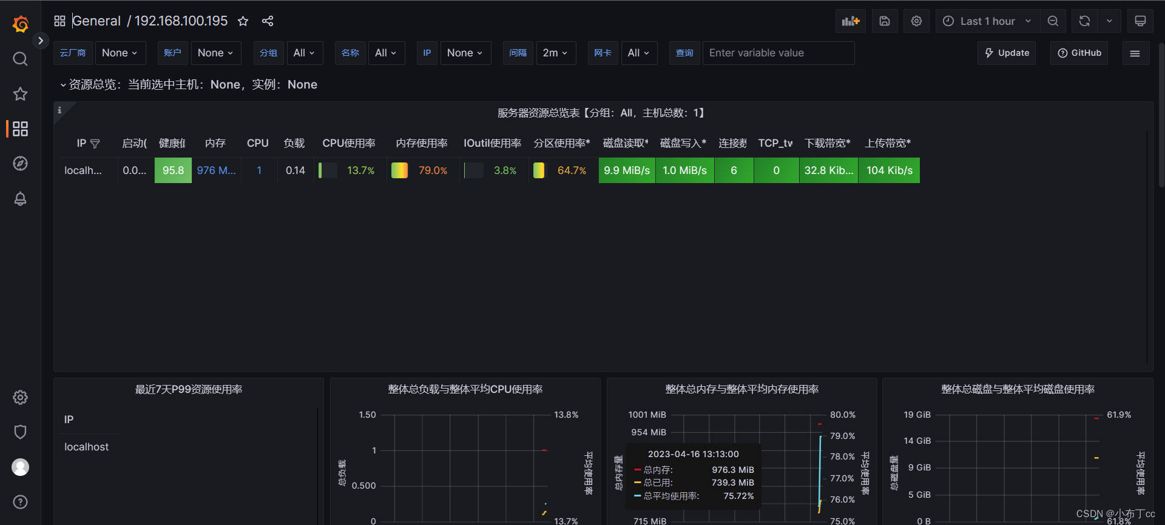Sort by the 上传带宽* column header
Image resolution: width=1165 pixels, height=525 pixels.
point(888,144)
